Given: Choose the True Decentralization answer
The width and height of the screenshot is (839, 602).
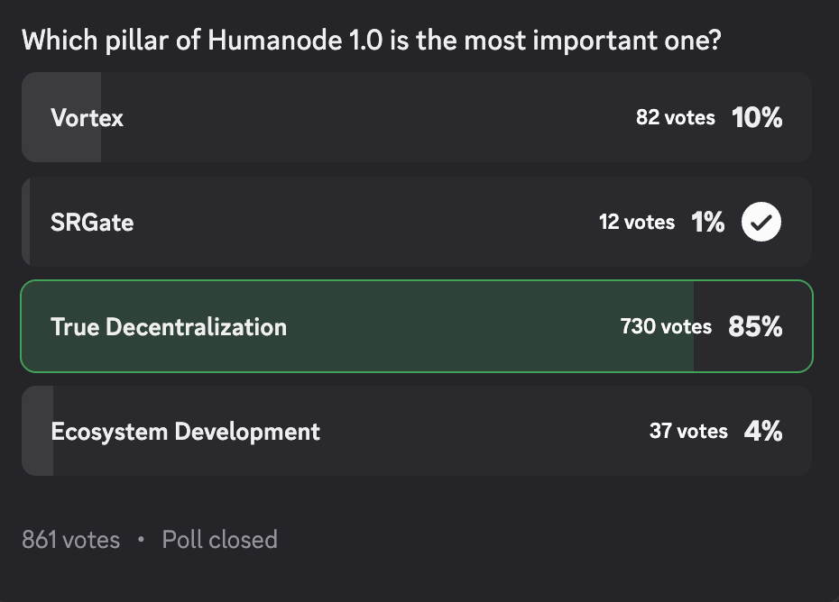Looking at the screenshot, I should 417,326.
